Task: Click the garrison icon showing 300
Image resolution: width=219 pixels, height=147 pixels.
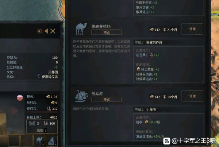Action: [46, 123]
